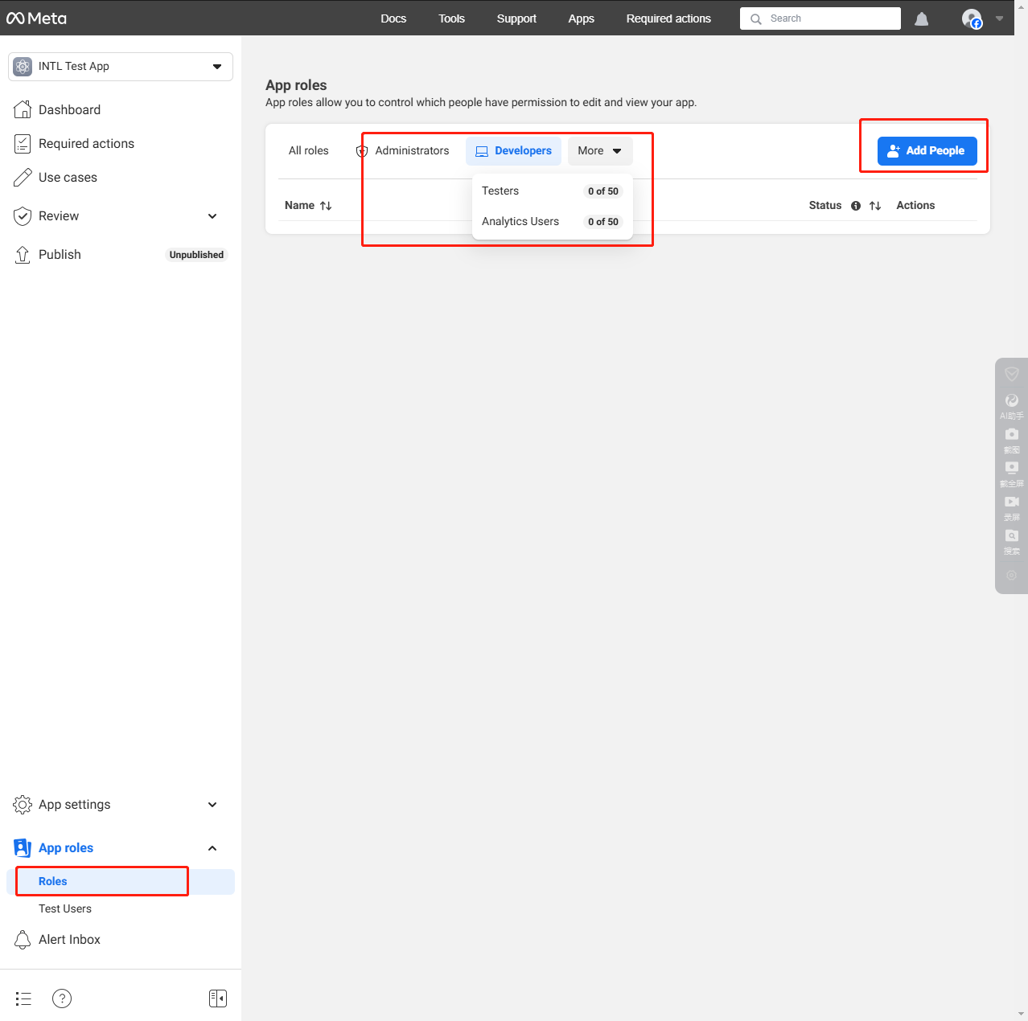Click the search field in the top bar
The width and height of the screenshot is (1028, 1021).
[x=820, y=18]
